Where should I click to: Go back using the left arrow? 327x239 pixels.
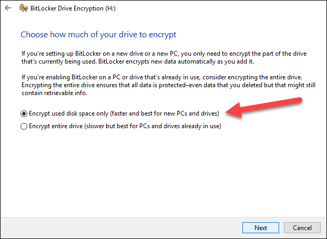point(8,8)
